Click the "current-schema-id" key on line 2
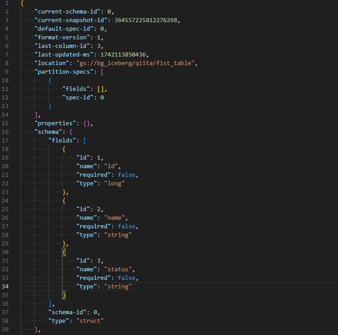Image resolution: width=338 pixels, height=335 pixels. 67,11
